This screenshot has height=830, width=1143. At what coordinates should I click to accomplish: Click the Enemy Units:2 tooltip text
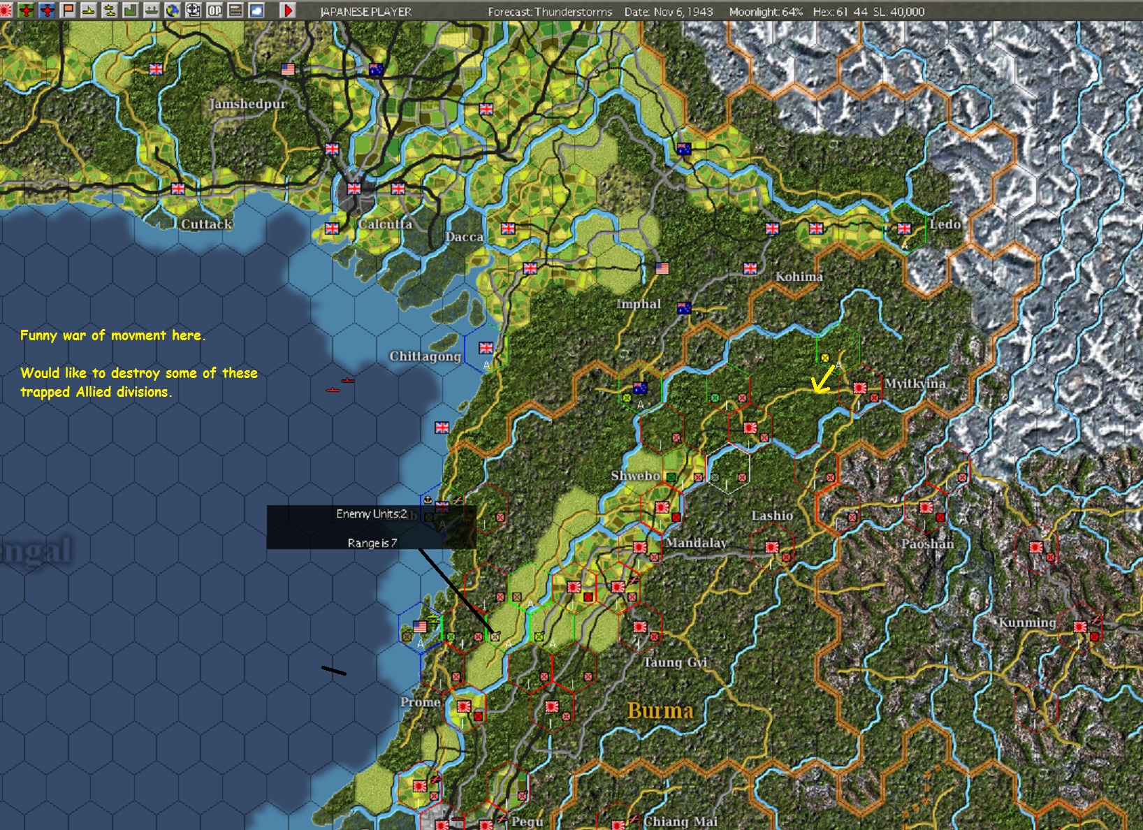coord(372,514)
